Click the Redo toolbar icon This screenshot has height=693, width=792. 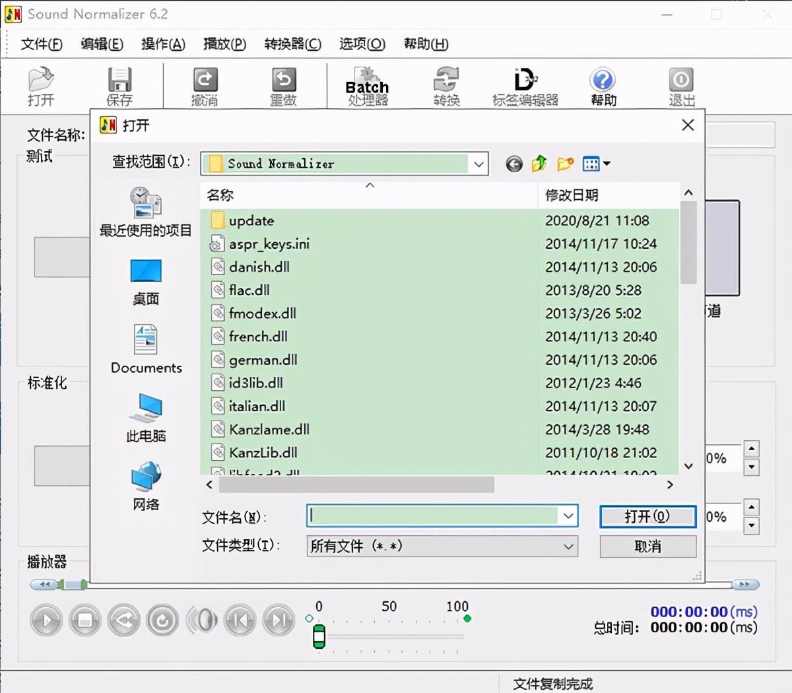click(283, 86)
